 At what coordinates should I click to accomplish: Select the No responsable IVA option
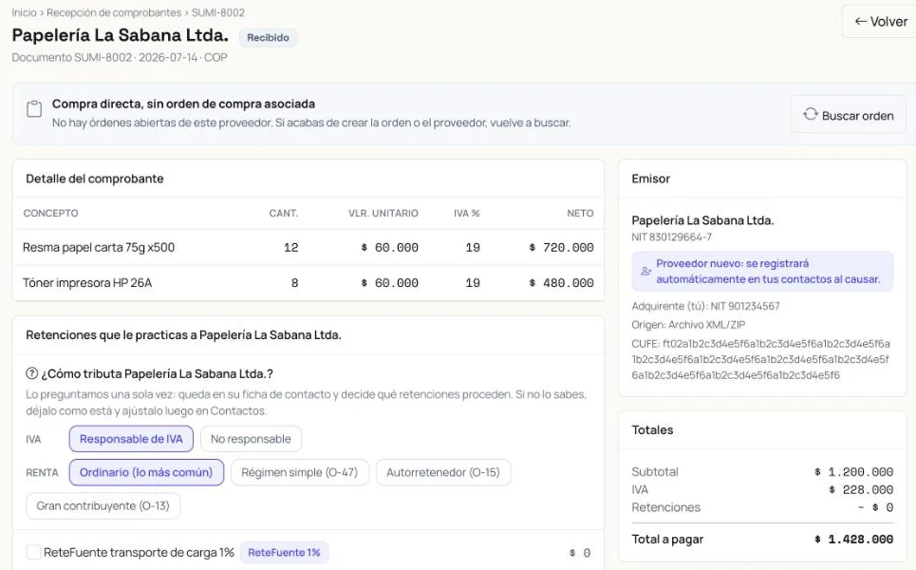point(251,439)
